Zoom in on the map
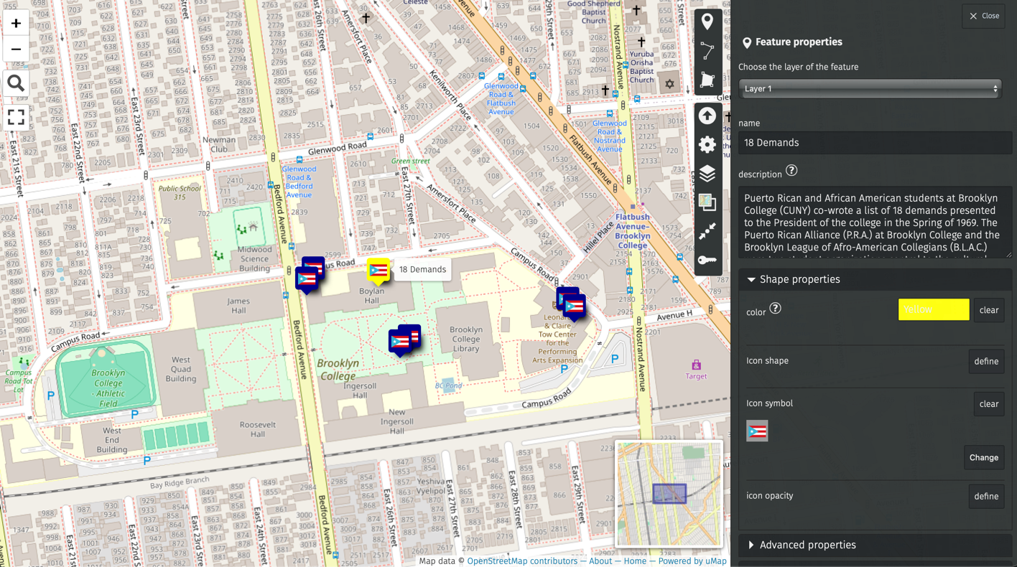 (16, 24)
